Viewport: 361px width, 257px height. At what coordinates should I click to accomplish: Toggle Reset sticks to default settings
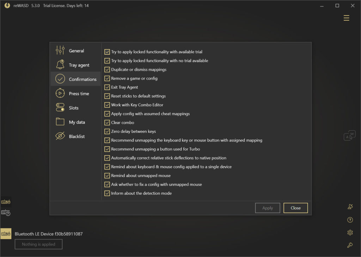point(107,96)
